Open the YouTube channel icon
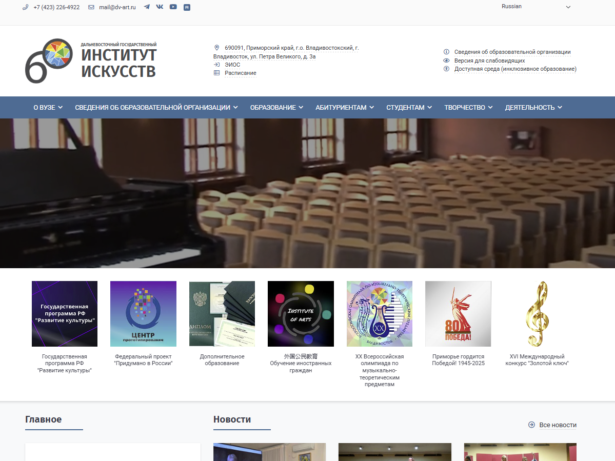The height and width of the screenshot is (461, 615). [173, 7]
